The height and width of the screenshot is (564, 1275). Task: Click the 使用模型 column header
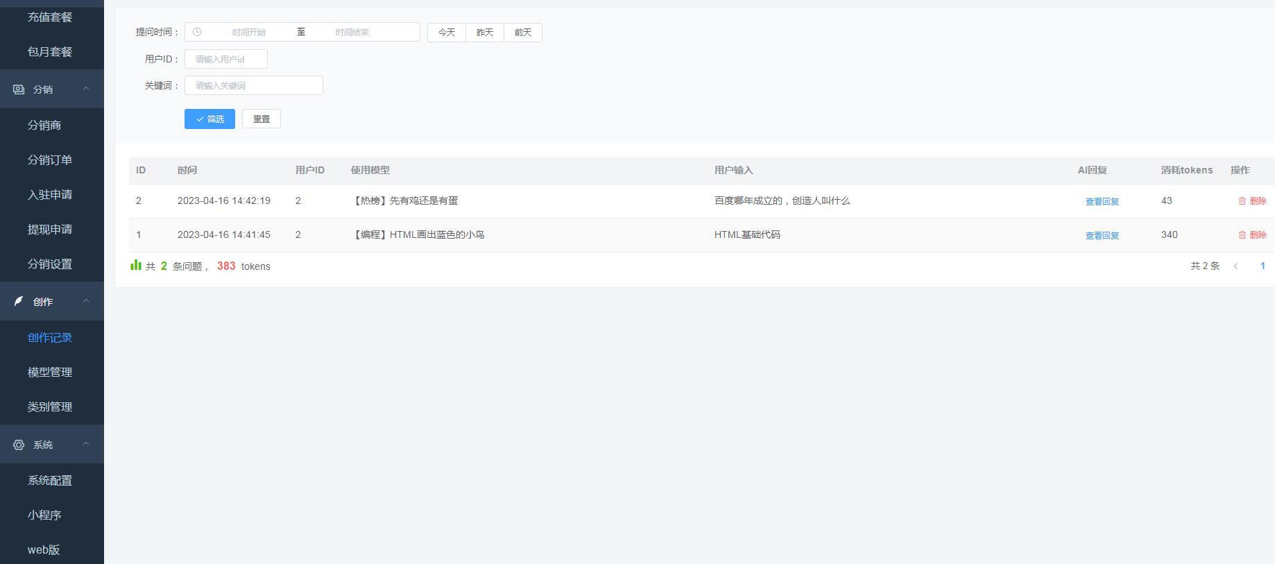370,170
